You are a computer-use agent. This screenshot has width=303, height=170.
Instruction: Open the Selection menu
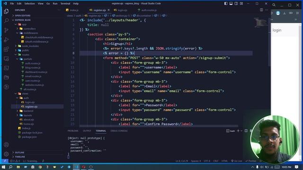[x=29, y=3]
